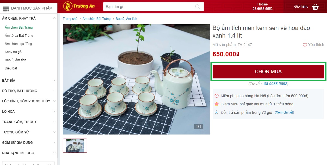Expand the BÁT ĐĨA category
The image size is (327, 165).
coord(54,81)
